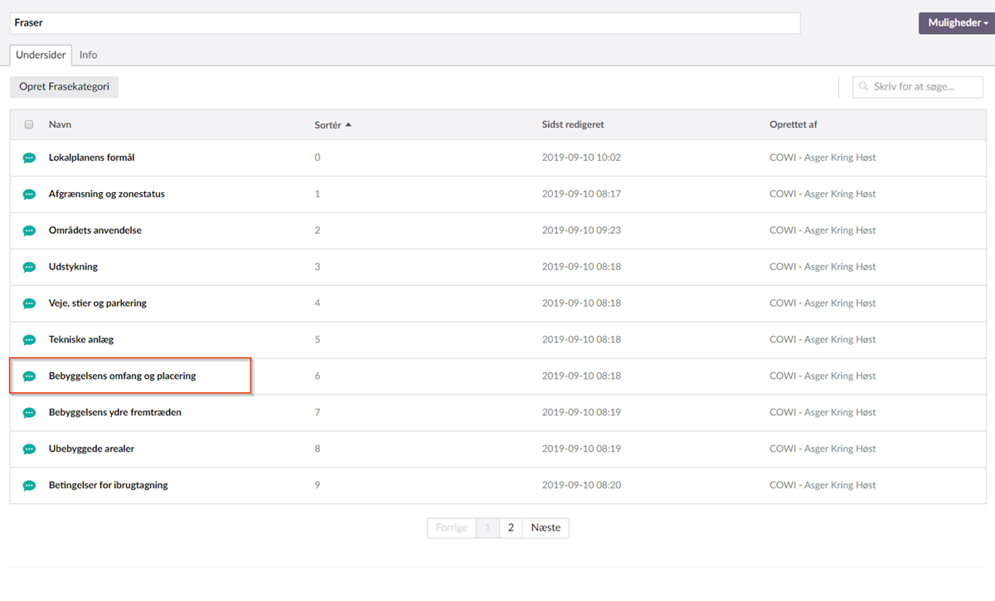Click the chat icon beside Betingelser for ibrugtagning
Viewport: 995px width, 601px height.
(29, 486)
